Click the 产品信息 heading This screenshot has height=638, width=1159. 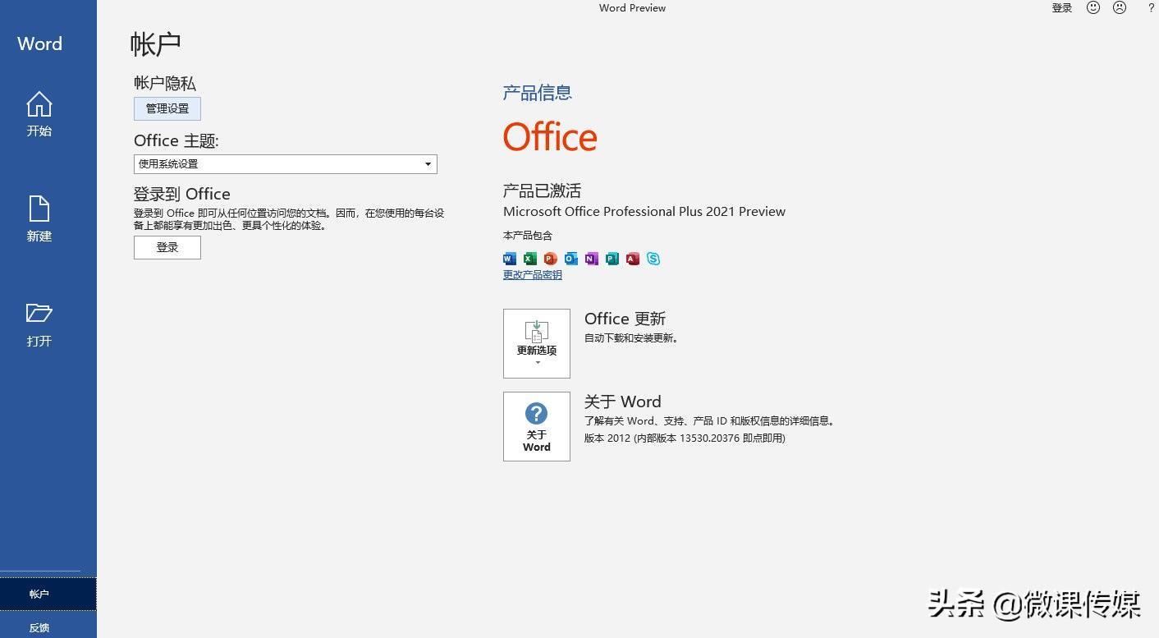click(x=538, y=93)
